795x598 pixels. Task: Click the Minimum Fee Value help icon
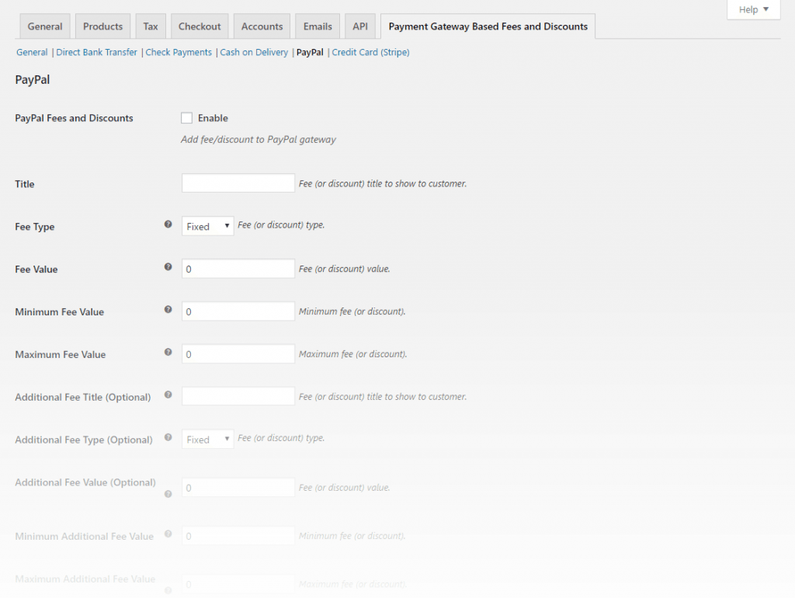tap(168, 309)
